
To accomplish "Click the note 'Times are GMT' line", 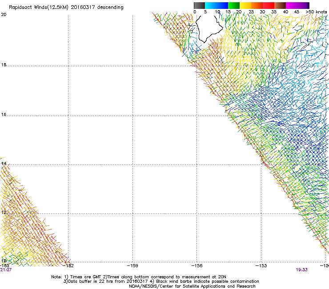I will point(139,277).
